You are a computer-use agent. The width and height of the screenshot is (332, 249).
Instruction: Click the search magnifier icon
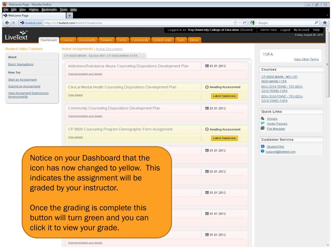tap(316, 23)
